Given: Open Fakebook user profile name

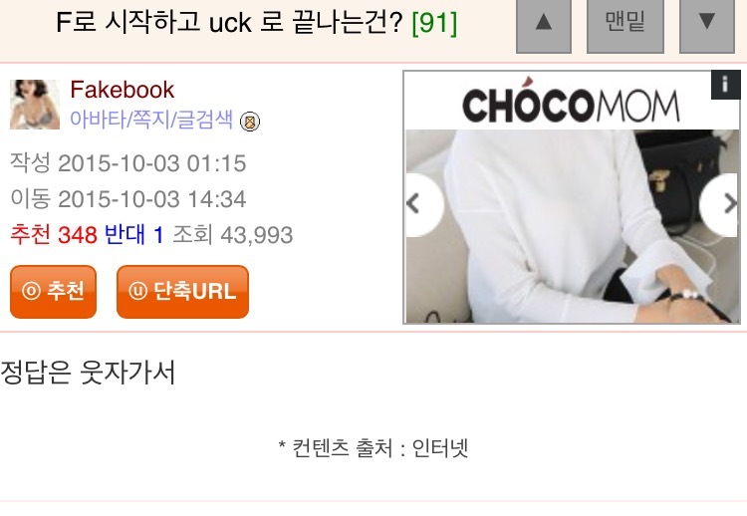Looking at the screenshot, I should (122, 90).
